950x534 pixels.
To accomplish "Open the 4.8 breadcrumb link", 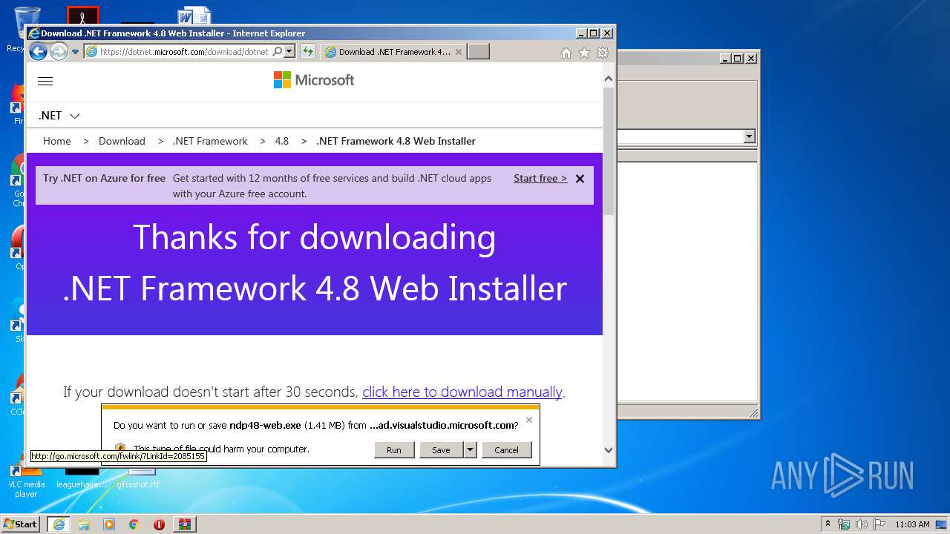I will pos(282,141).
